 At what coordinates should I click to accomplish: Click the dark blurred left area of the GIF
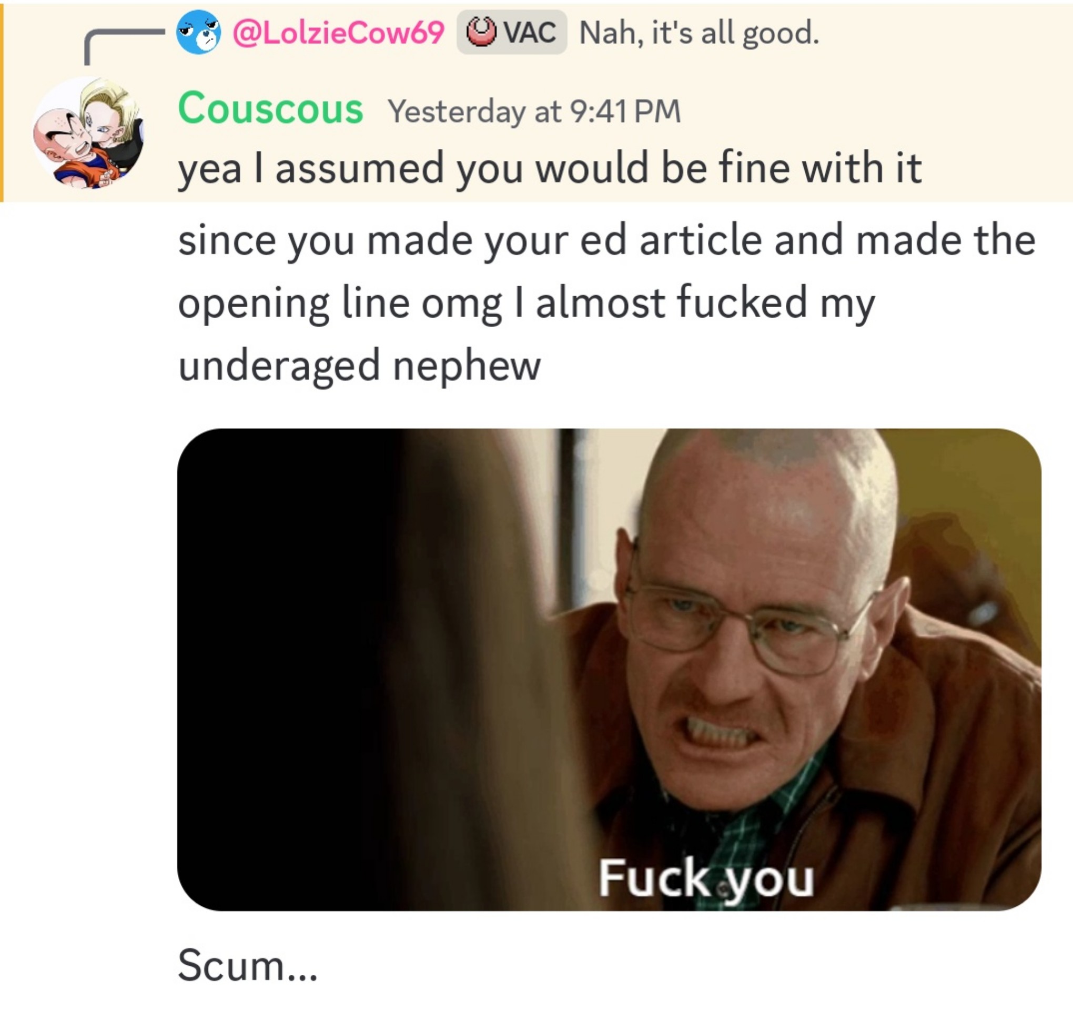302,669
